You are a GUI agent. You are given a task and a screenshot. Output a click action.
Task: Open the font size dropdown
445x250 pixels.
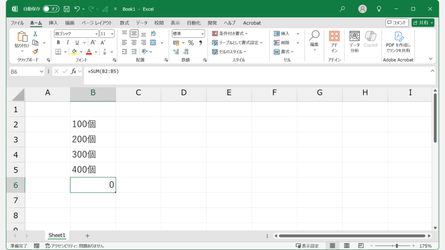point(112,34)
